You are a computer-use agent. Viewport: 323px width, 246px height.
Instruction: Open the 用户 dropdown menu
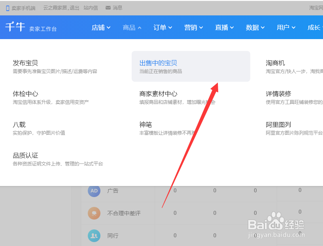(286, 28)
